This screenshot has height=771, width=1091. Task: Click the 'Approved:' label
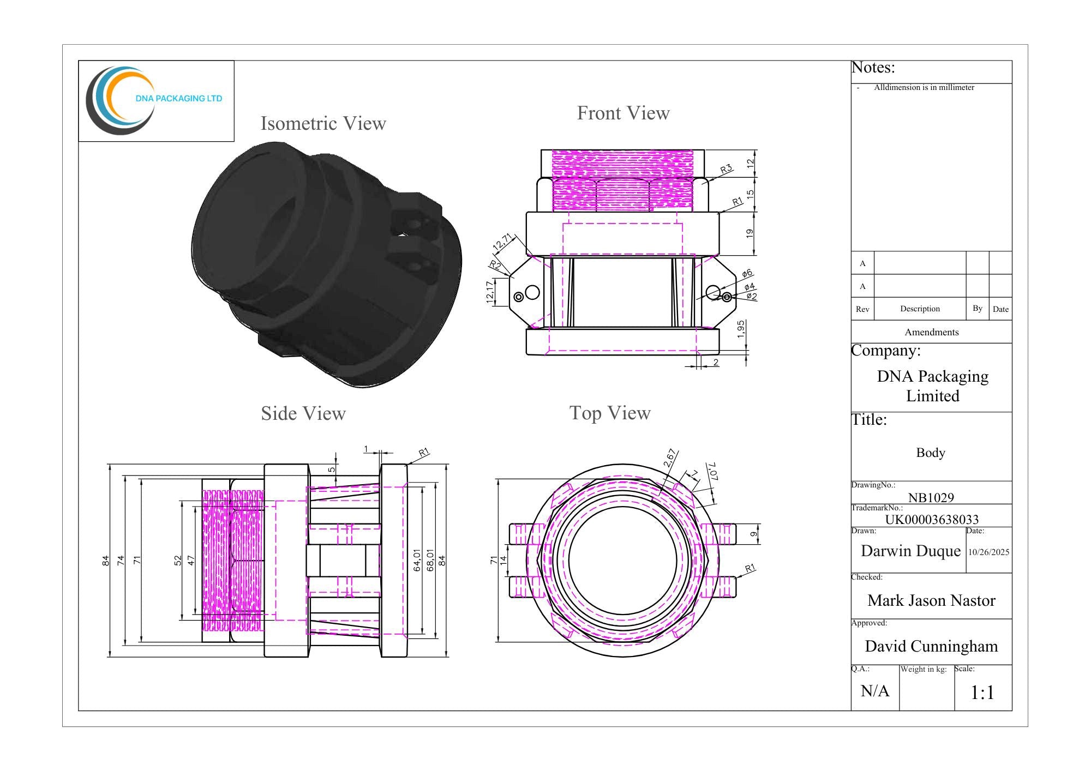coord(869,623)
